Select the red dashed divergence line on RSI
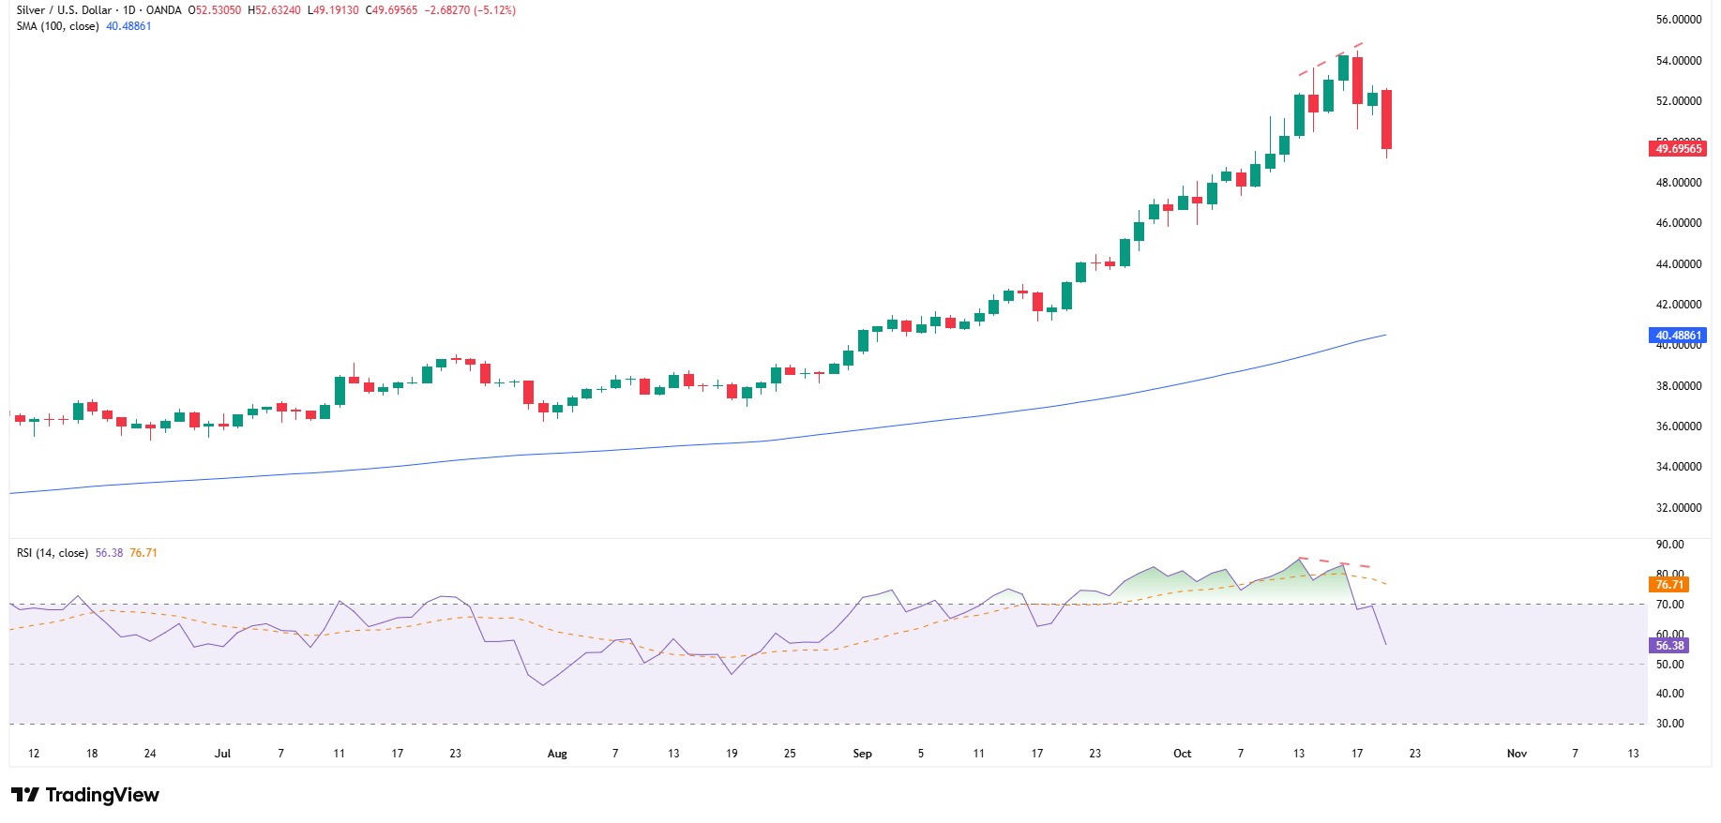The image size is (1721, 823). pyautogui.click(x=1335, y=562)
